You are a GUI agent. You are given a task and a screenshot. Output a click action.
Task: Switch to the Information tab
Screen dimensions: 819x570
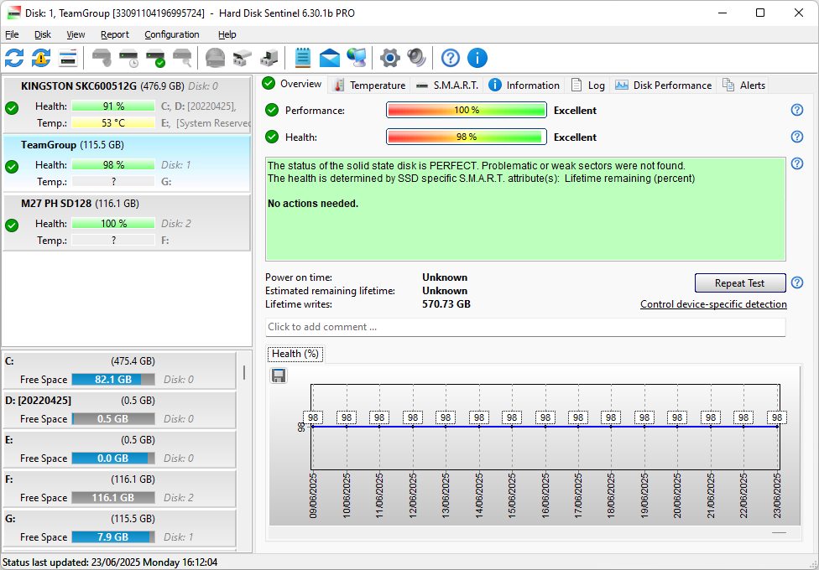pyautogui.click(x=524, y=85)
